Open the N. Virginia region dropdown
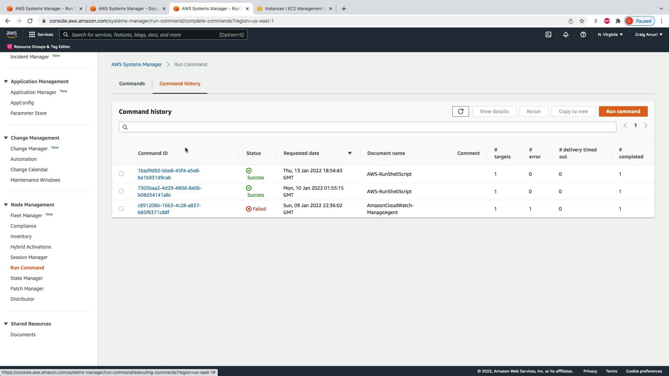 (x=610, y=34)
